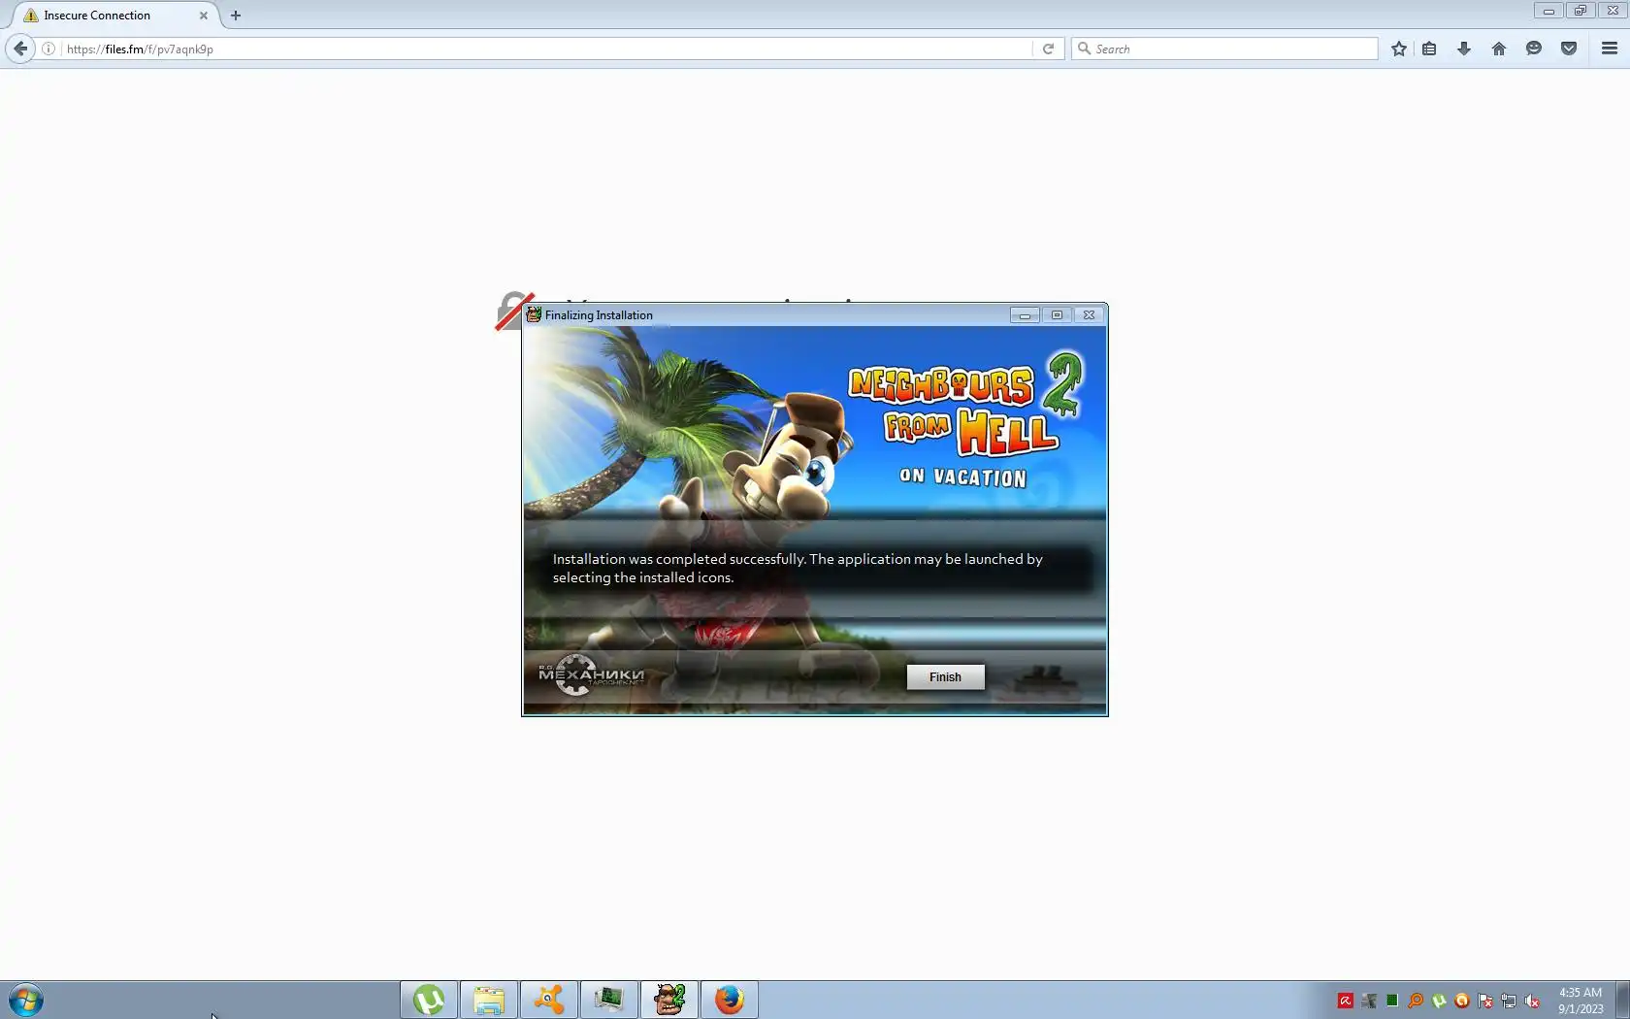Close the Insecure Connection tab

(x=204, y=16)
